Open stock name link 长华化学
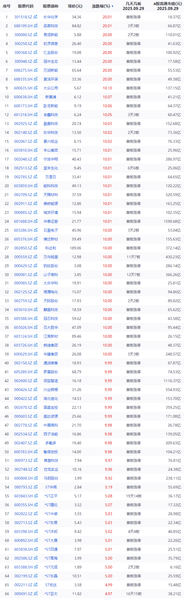Screen dimensions: 184x599 (x=51, y=17)
